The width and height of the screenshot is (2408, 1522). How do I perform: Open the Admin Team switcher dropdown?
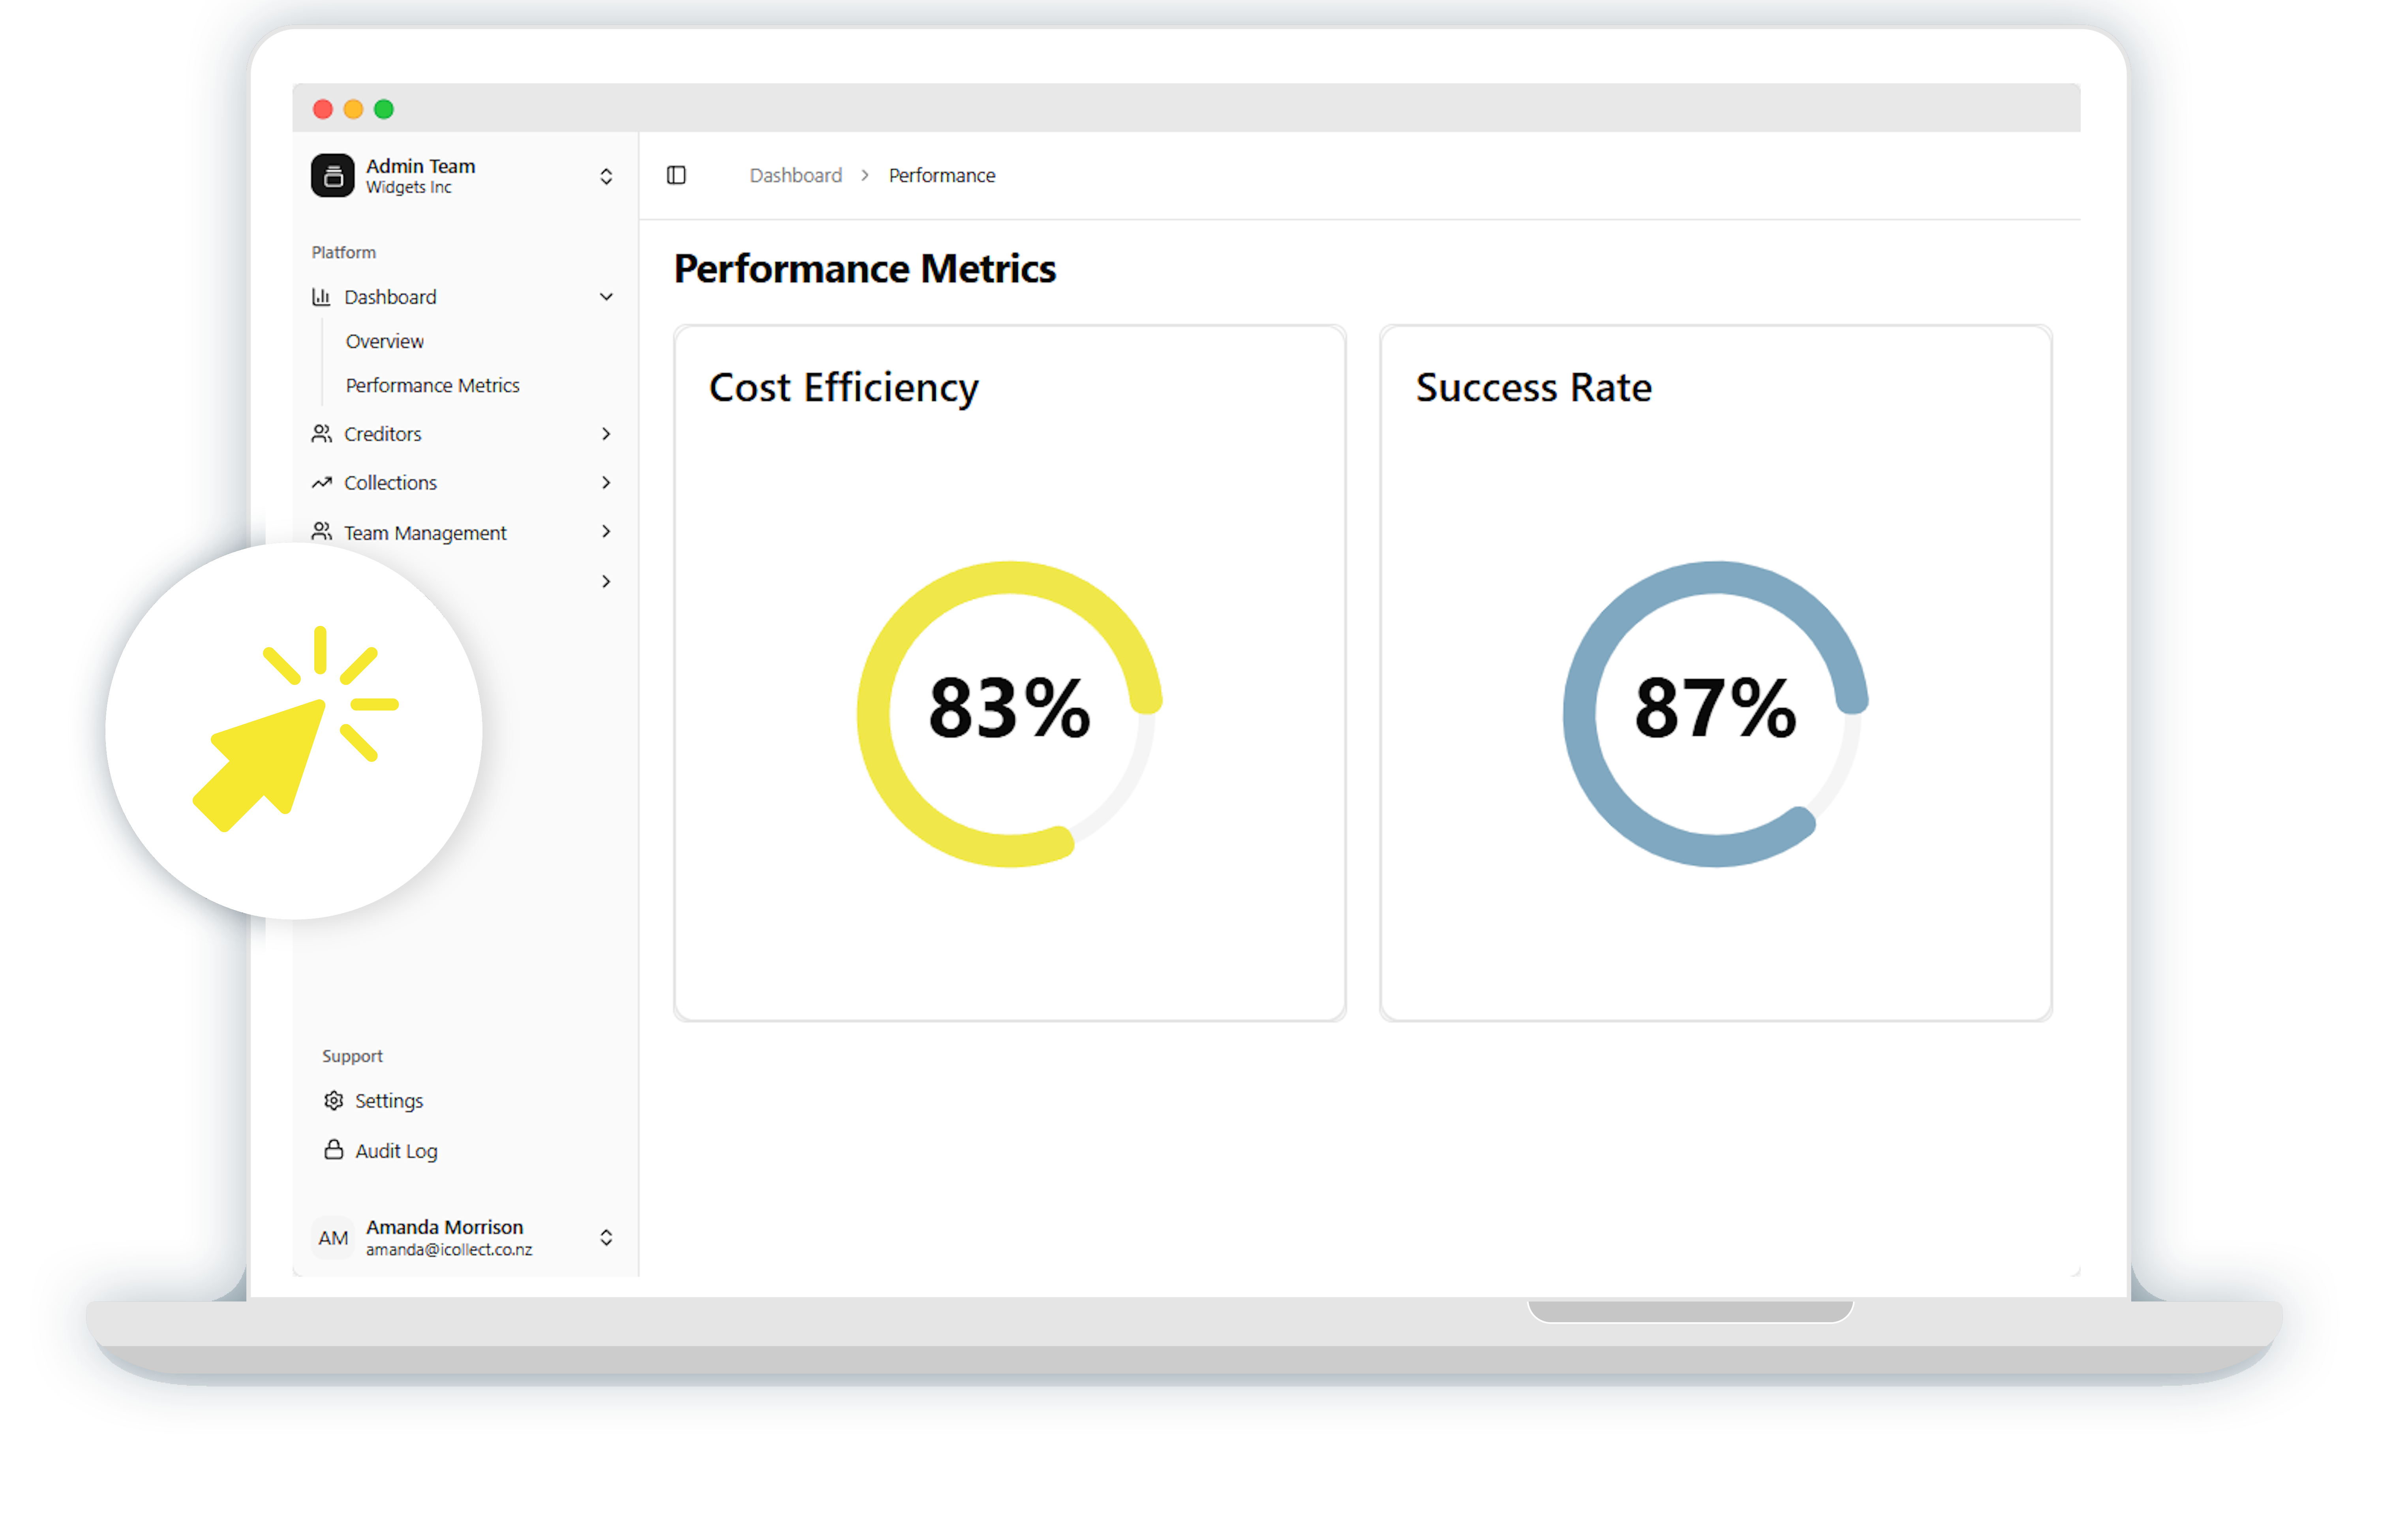click(606, 177)
